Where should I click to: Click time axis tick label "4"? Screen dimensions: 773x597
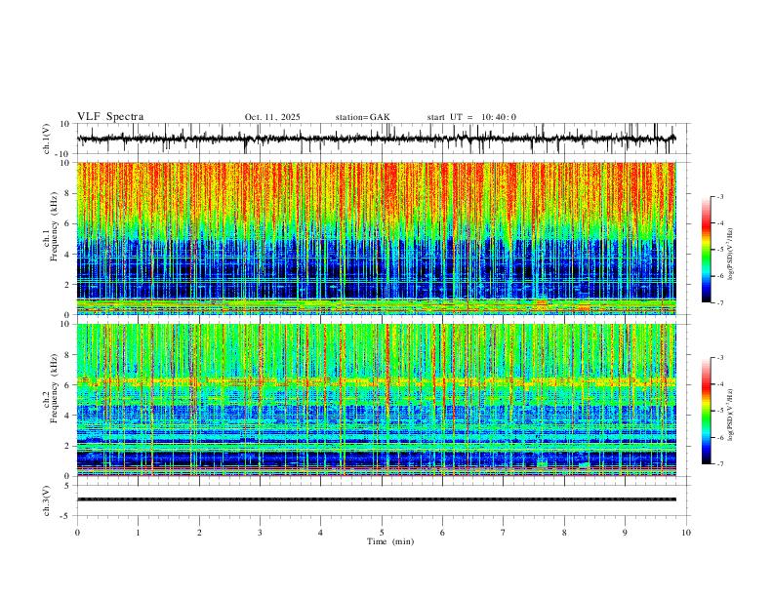320,533
